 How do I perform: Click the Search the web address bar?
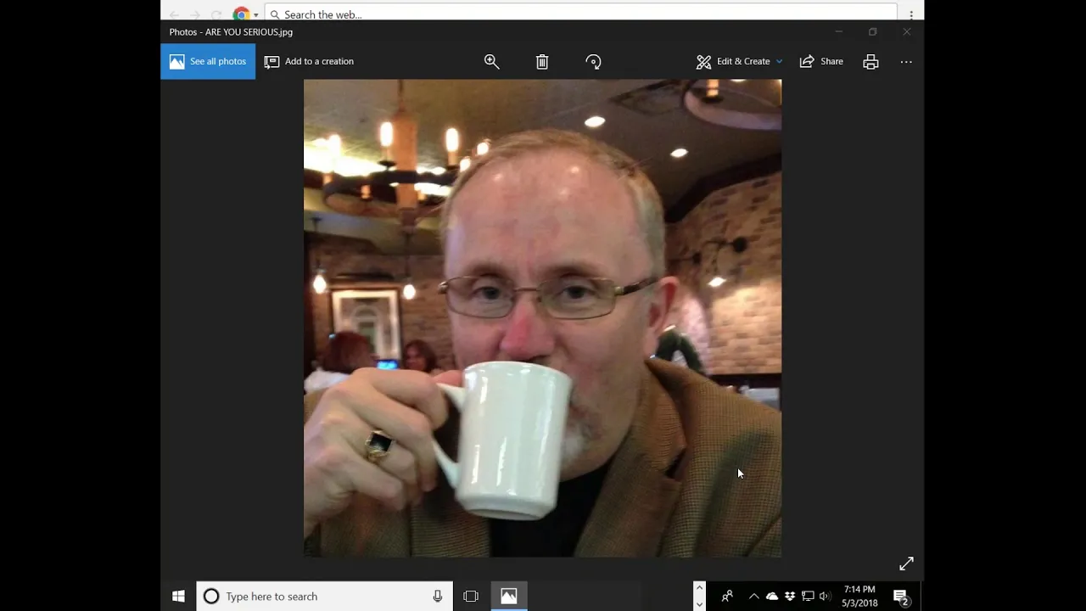pos(581,14)
